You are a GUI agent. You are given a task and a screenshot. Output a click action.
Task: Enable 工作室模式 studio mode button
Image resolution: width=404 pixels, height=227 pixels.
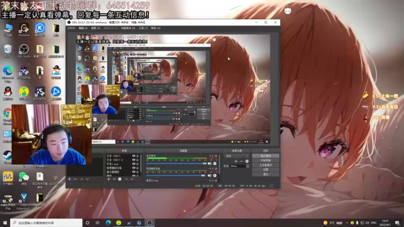click(266, 165)
